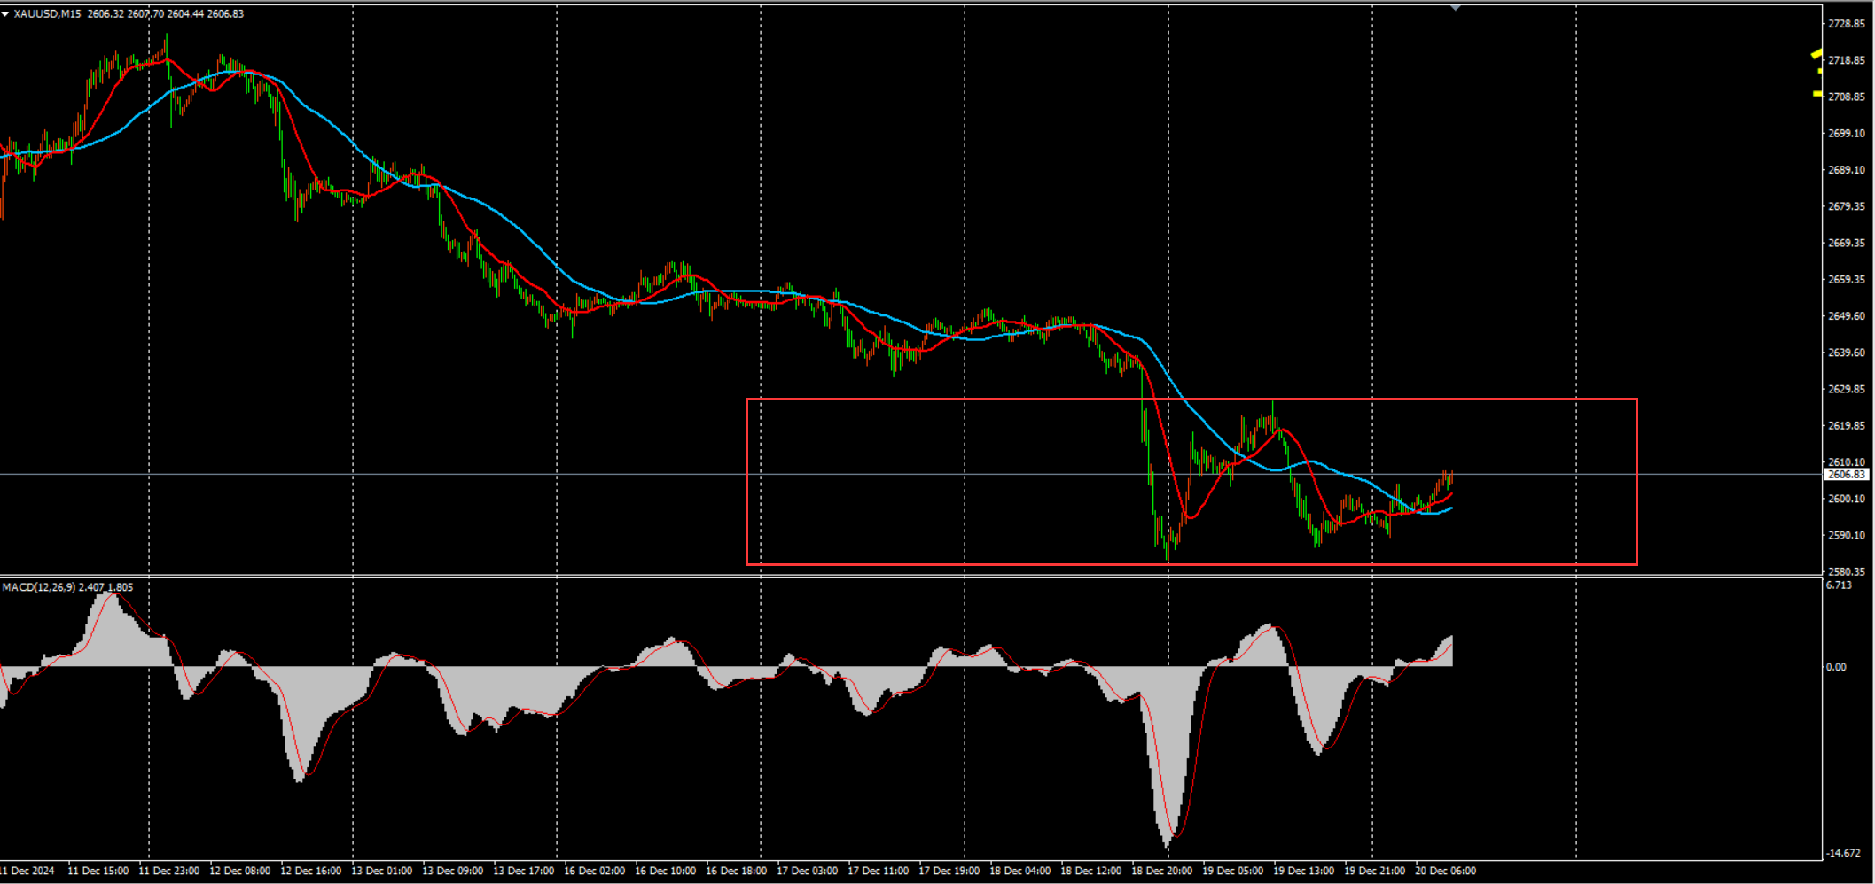Click the 12 Dec 16:00 time label

click(310, 871)
